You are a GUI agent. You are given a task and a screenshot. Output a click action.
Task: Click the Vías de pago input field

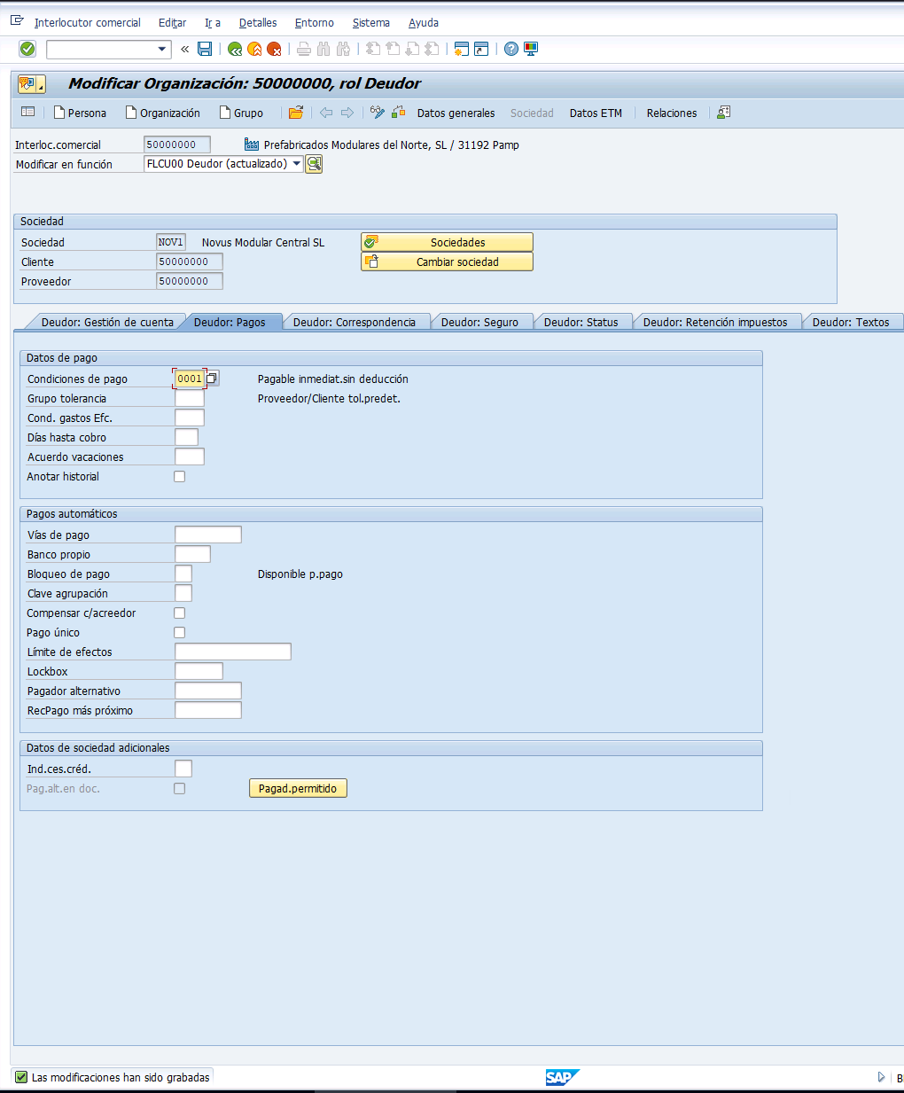[x=208, y=535]
